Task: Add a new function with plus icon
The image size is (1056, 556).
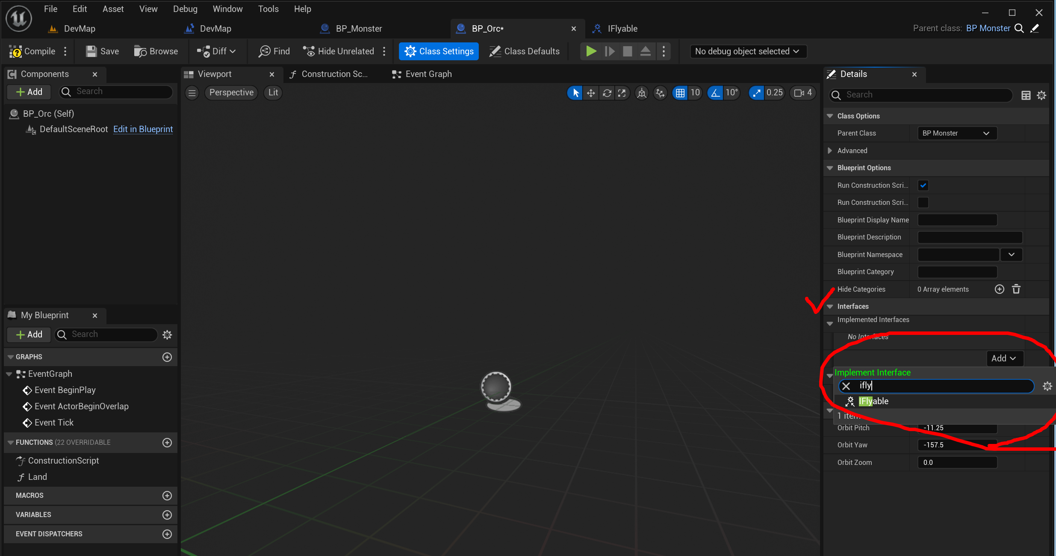Action: [x=167, y=443]
